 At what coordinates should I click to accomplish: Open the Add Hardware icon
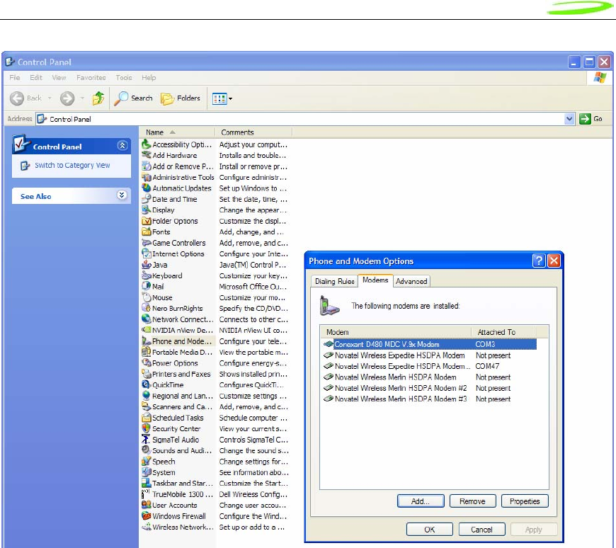(147, 155)
